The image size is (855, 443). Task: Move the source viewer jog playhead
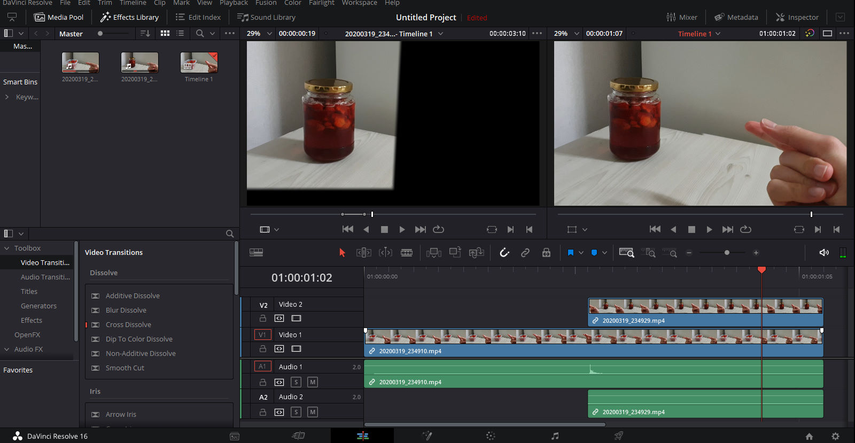[372, 214]
